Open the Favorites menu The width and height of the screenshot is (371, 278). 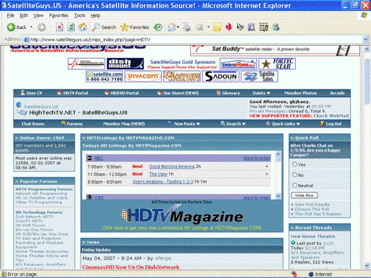tap(59, 16)
